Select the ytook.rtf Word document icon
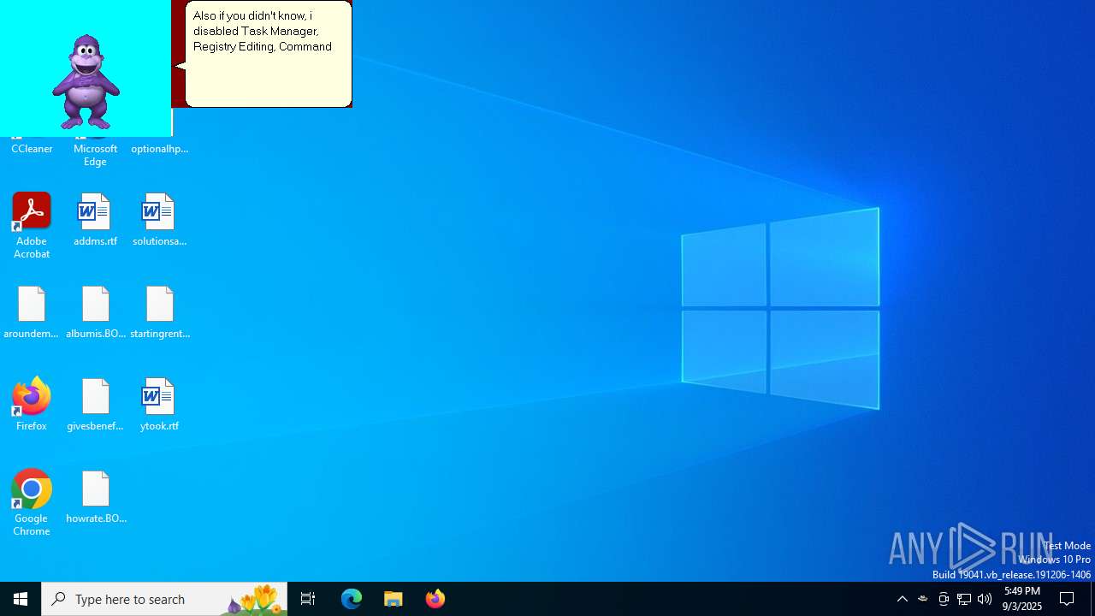This screenshot has width=1095, height=616. click(159, 396)
